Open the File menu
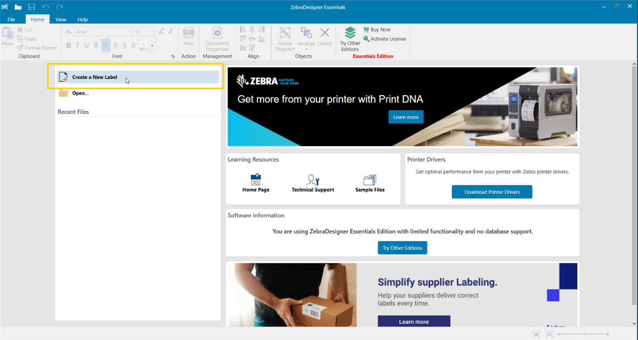This screenshot has height=340, width=638. click(x=11, y=19)
